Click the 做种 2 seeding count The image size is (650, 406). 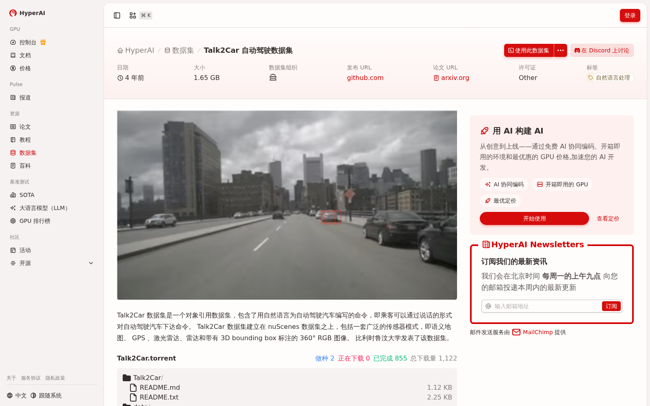point(325,358)
